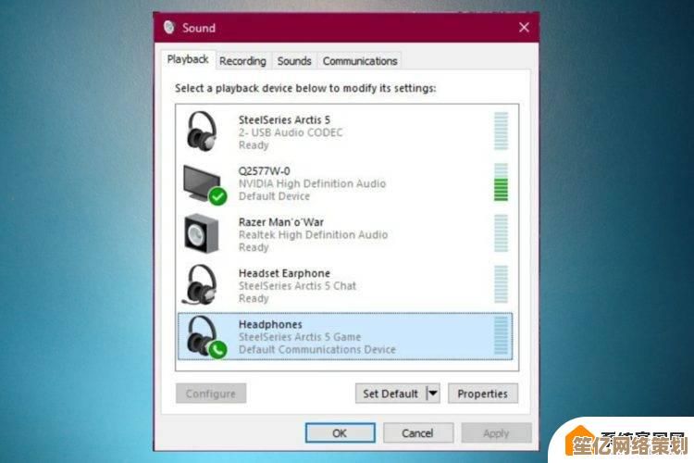Select the Headset Earphone device name

284,273
